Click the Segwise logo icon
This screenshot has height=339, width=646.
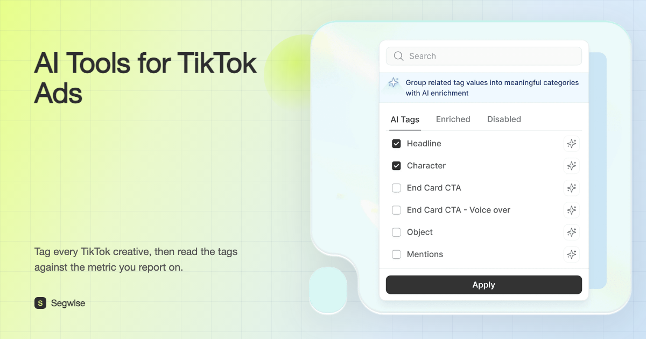(40, 303)
